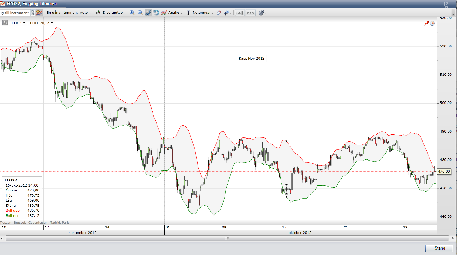
Task: Select the 'Raps Nov 2012' text annotation
Action: click(x=252, y=58)
